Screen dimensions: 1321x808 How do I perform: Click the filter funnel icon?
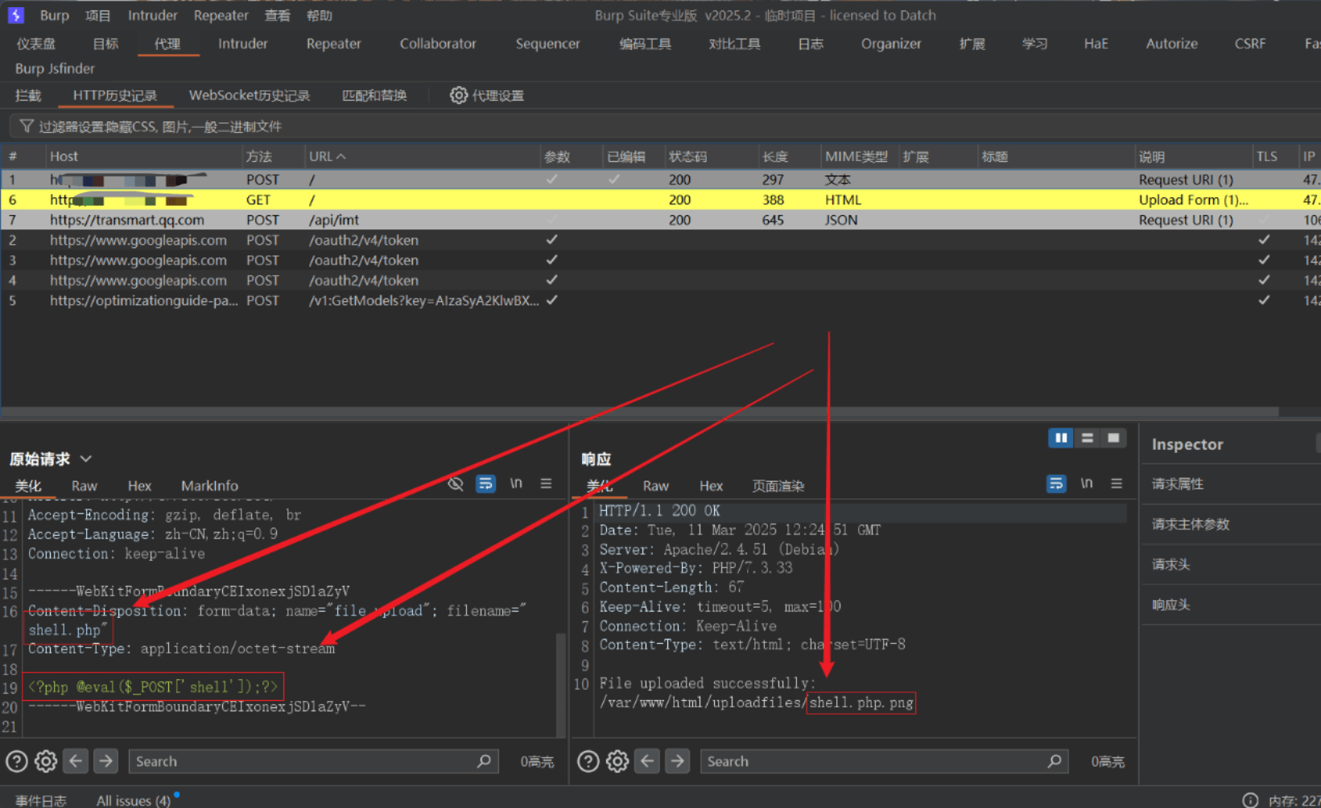click(x=27, y=126)
